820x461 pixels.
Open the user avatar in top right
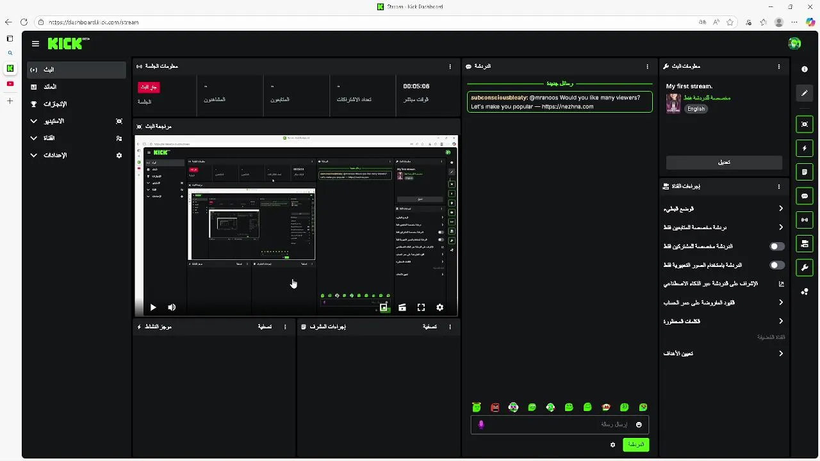pyautogui.click(x=794, y=44)
